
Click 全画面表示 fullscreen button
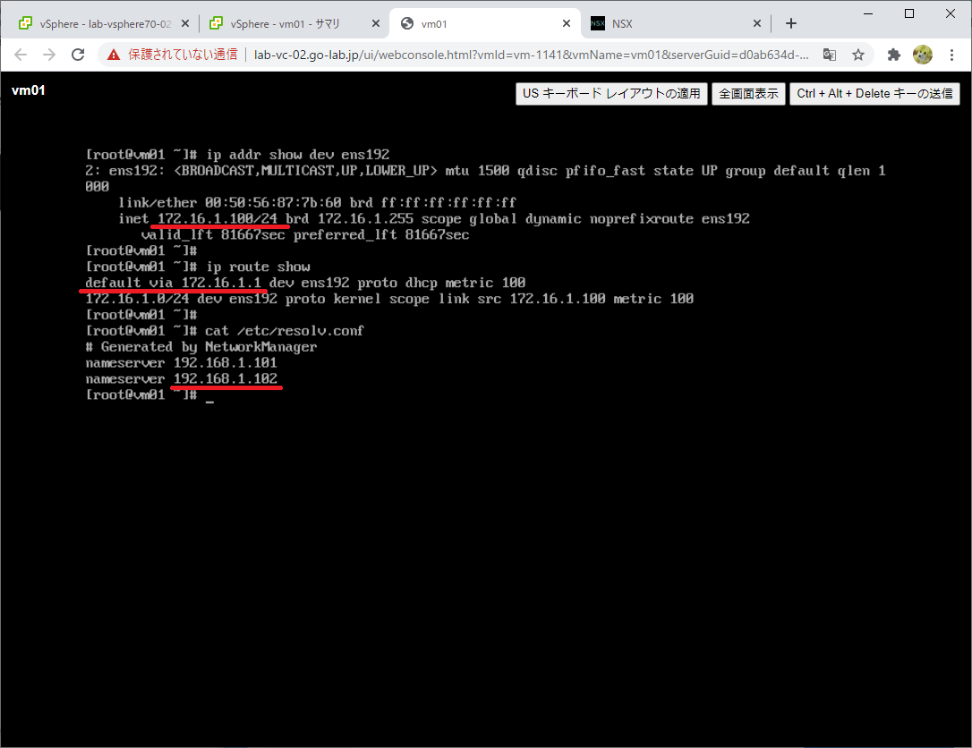coord(748,94)
